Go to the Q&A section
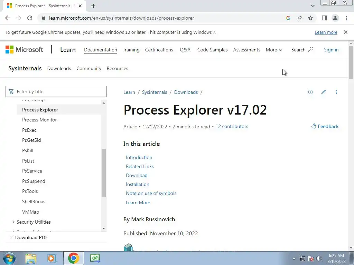The image size is (354, 265). coord(185,50)
